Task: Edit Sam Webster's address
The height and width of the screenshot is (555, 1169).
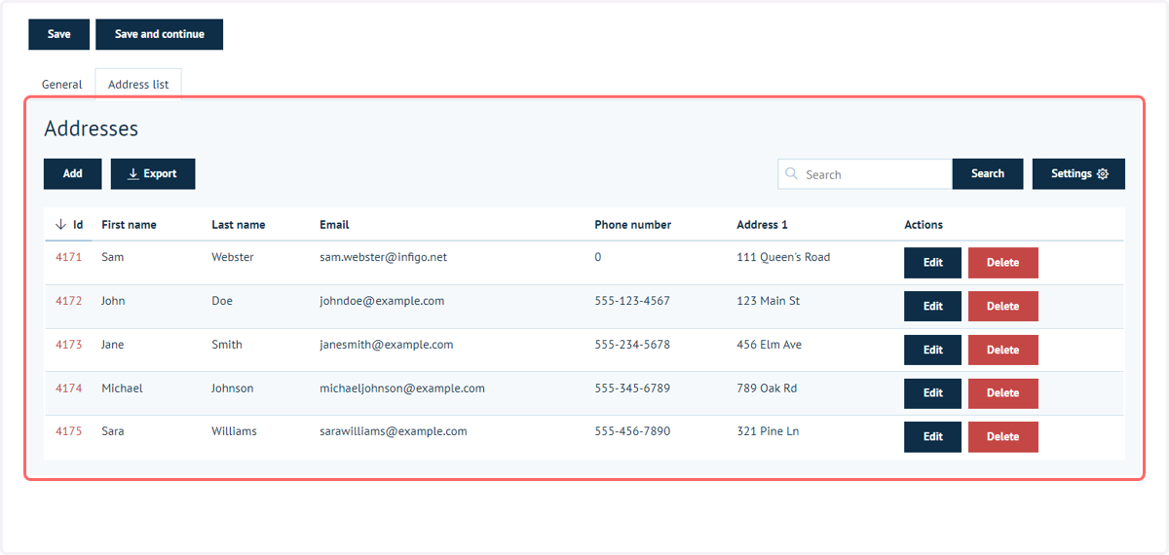Action: point(933,263)
